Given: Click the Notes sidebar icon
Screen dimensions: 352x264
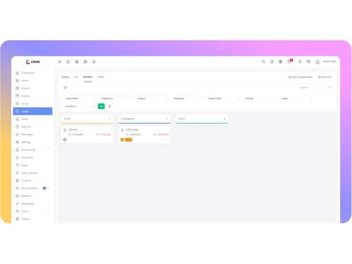Looking at the screenshot, I should click(x=18, y=119).
